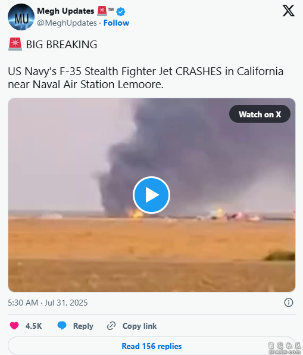Click the 4.5K likes count

[33, 326]
